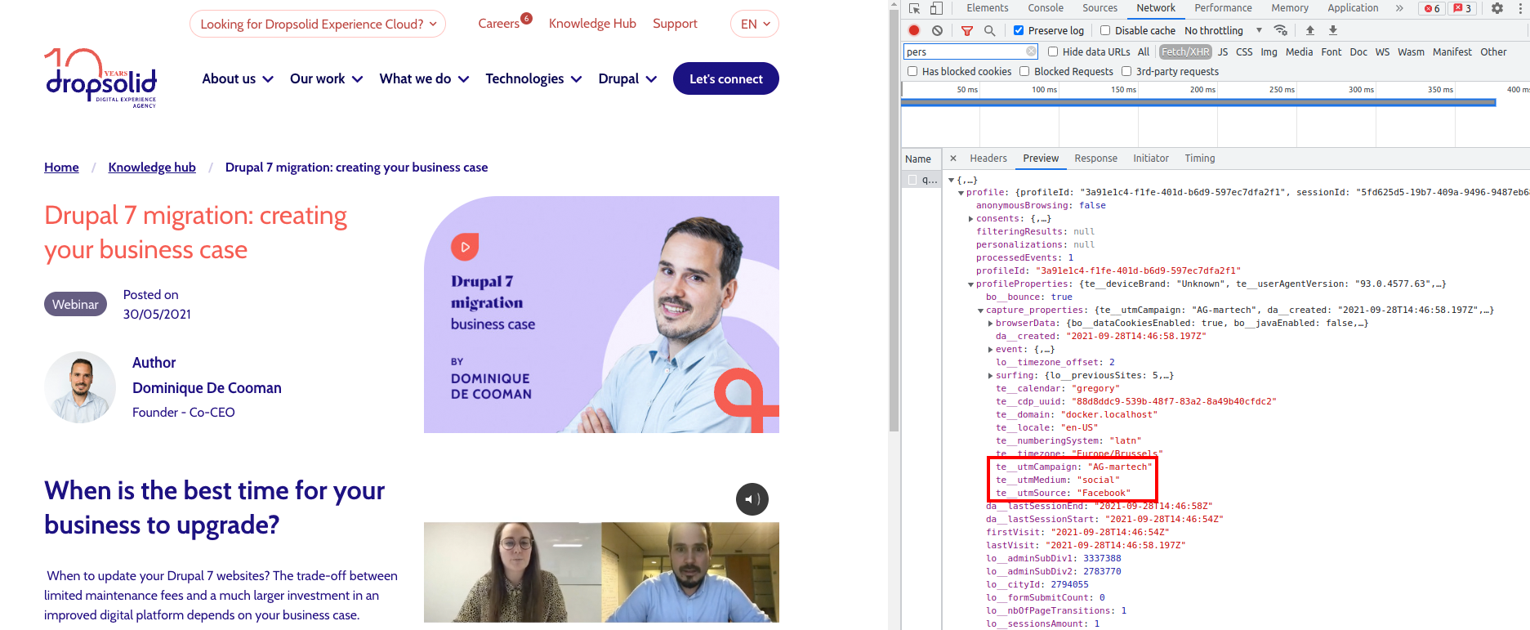Open the Dropsolid Experience Cloud dropdown
1530x630 pixels.
318,24
